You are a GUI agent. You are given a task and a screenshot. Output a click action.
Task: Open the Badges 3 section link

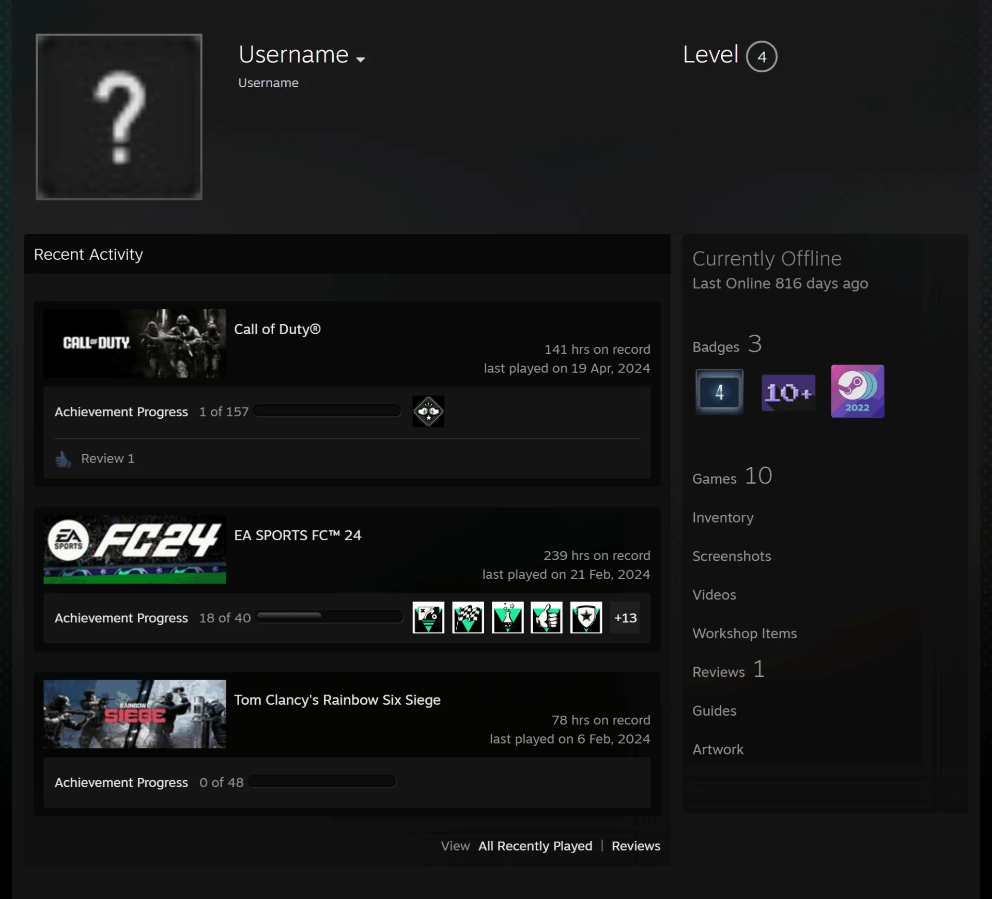pos(727,345)
